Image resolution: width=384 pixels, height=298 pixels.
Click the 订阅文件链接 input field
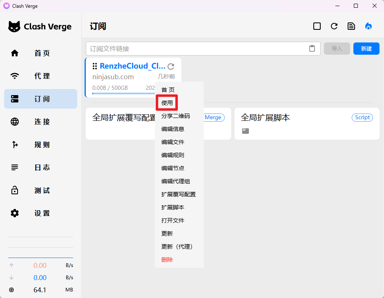click(203, 49)
